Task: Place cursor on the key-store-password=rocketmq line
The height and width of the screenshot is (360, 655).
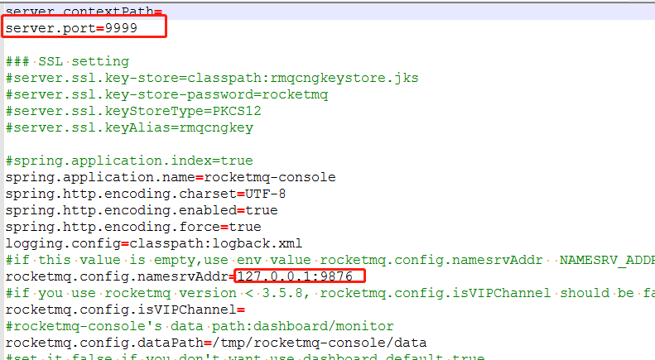Action: [x=167, y=95]
